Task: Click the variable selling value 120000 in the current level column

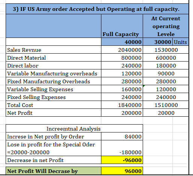Action: pyautogui.click(x=166, y=89)
